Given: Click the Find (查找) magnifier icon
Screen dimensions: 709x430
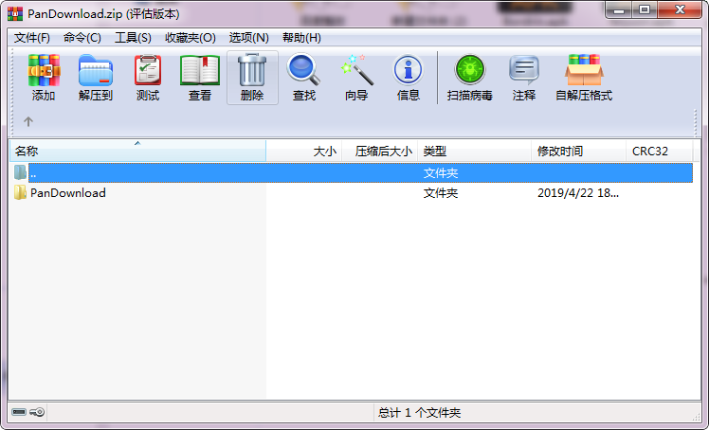Looking at the screenshot, I should coord(303,70).
